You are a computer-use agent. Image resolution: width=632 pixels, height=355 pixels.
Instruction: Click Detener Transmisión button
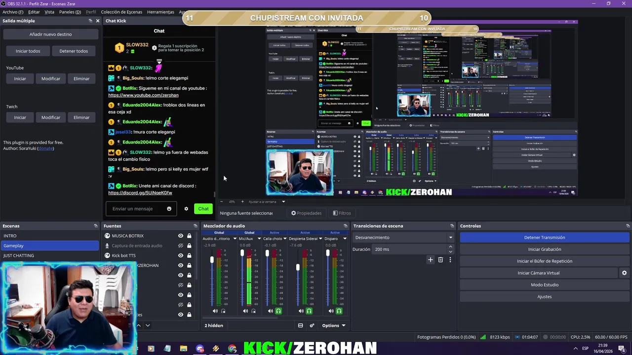545,238
